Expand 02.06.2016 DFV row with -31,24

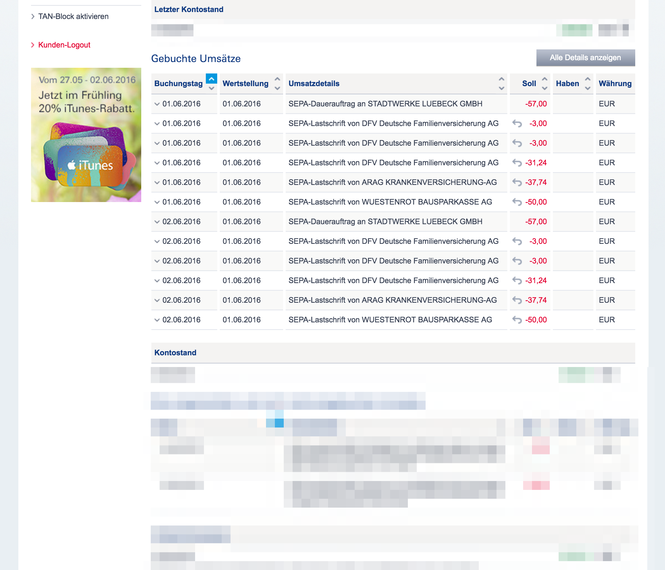pos(157,281)
